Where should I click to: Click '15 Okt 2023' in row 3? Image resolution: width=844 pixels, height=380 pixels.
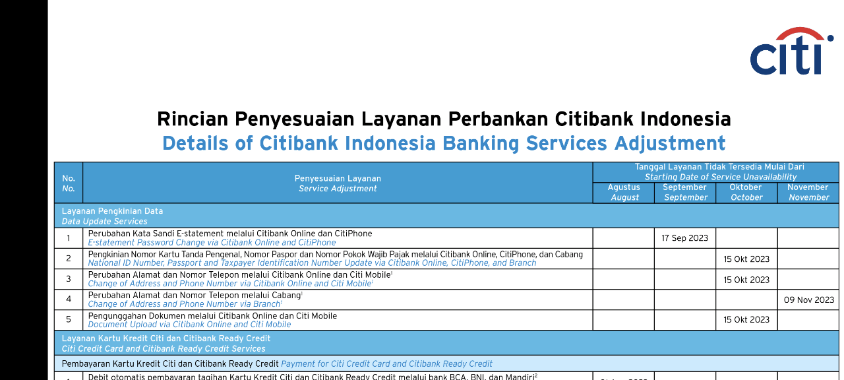746,280
